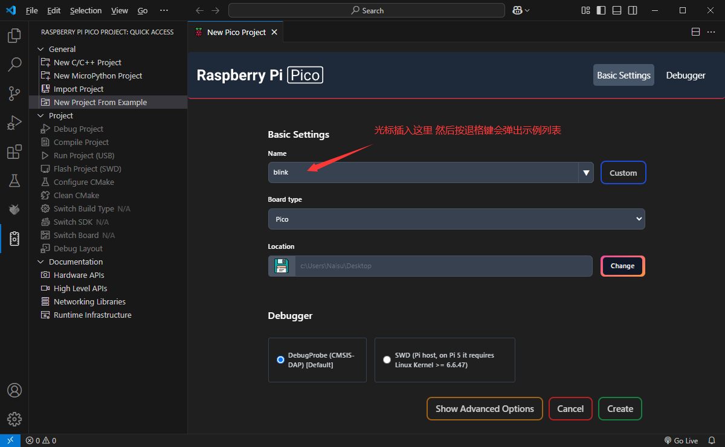725x447 pixels.
Task: Click the floppy disk Location icon
Action: point(282,266)
